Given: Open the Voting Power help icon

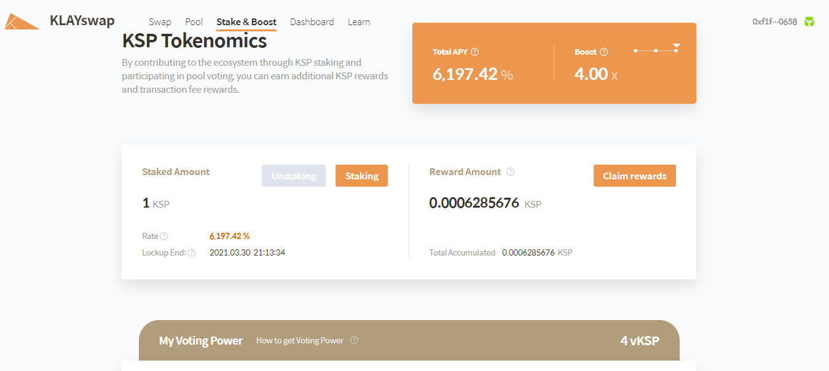Looking at the screenshot, I should tap(354, 340).
